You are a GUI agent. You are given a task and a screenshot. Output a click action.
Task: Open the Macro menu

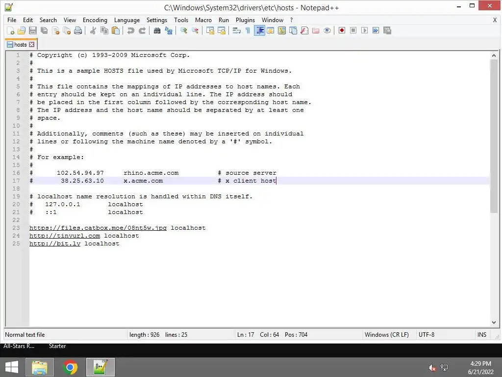click(203, 20)
